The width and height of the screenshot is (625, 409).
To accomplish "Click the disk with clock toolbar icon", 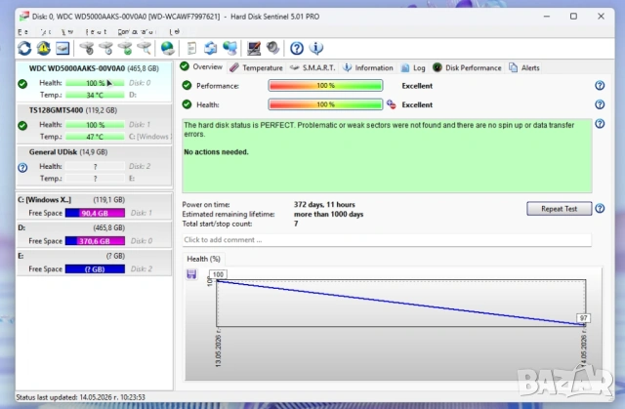I will (x=106, y=48).
